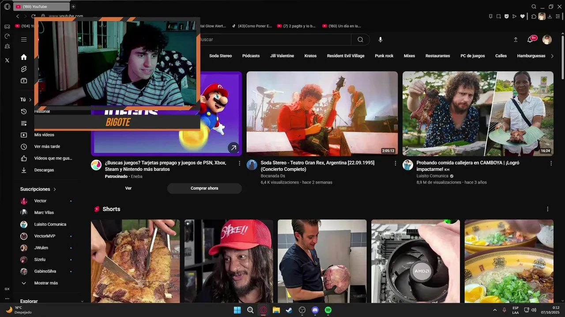
Task: Click the Comprar ahora button
Action: pyautogui.click(x=204, y=188)
